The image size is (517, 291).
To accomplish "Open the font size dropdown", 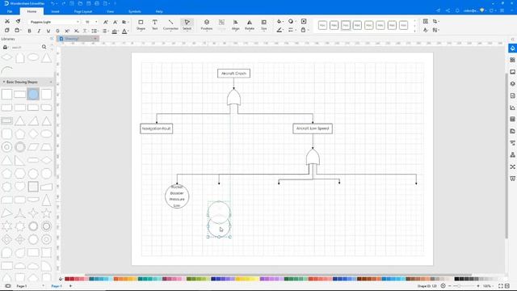I will click(x=96, y=22).
